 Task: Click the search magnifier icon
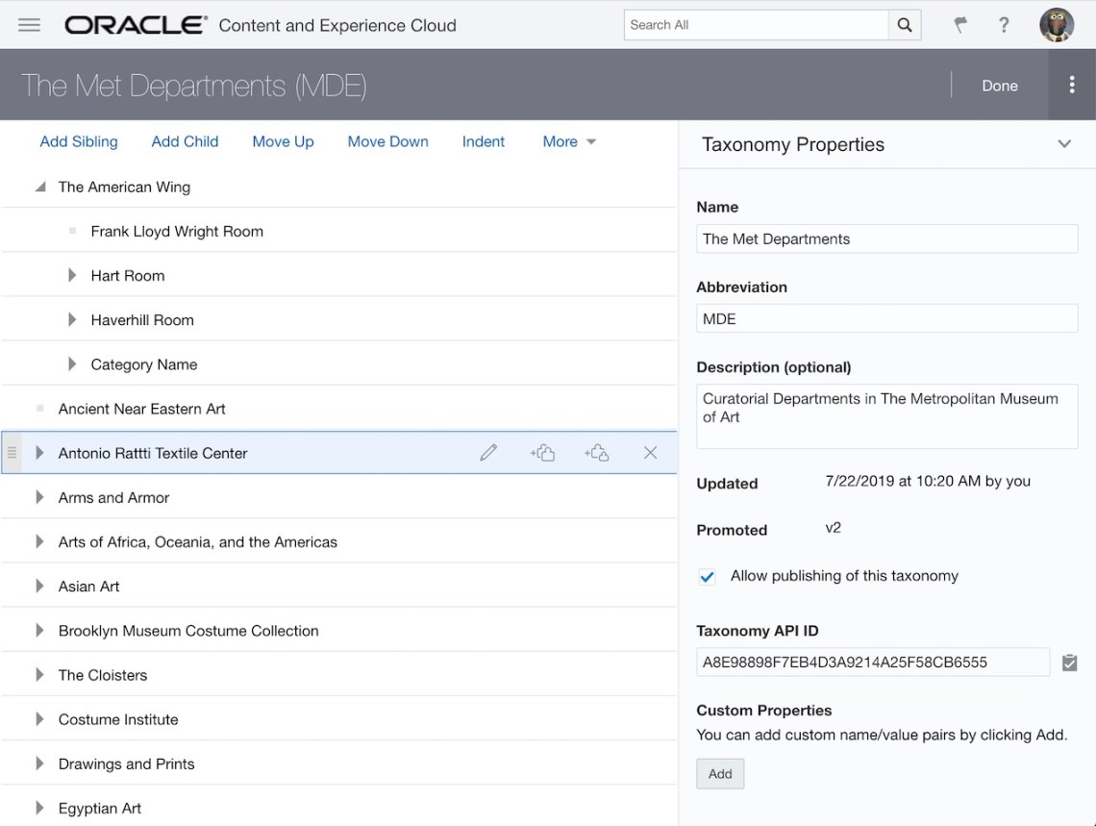(x=905, y=25)
